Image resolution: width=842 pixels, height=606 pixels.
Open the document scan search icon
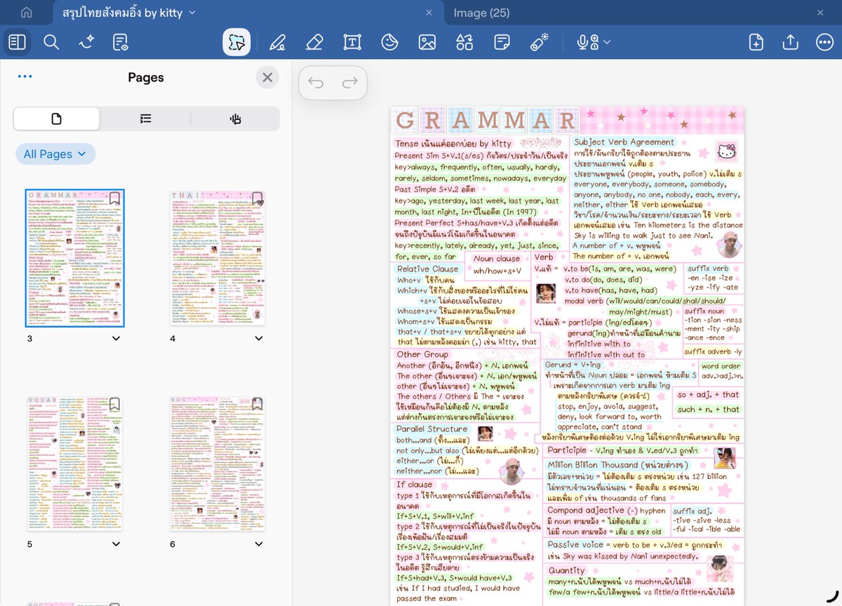click(x=120, y=42)
